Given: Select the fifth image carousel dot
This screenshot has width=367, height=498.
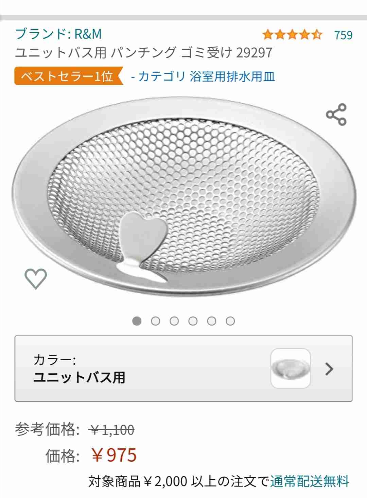Looking at the screenshot, I should click(x=212, y=321).
